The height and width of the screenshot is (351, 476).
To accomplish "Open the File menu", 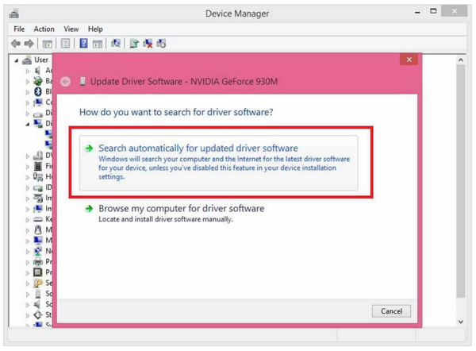I will coord(19,29).
